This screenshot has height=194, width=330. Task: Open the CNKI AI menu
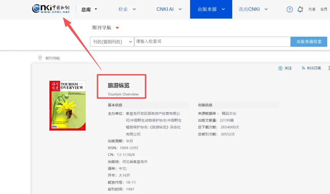tap(165, 9)
